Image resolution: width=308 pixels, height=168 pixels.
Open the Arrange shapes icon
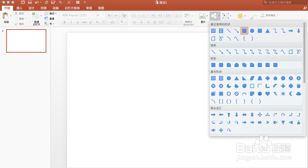240,16
